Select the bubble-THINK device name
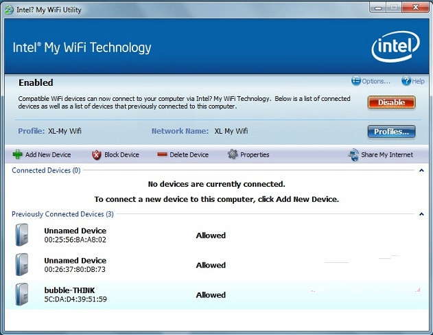The image size is (433, 335). (69, 290)
